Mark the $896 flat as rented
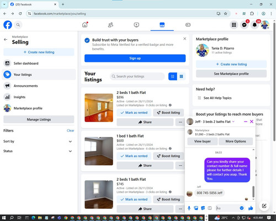Viewport: 276px width, 221px height. 134,113
